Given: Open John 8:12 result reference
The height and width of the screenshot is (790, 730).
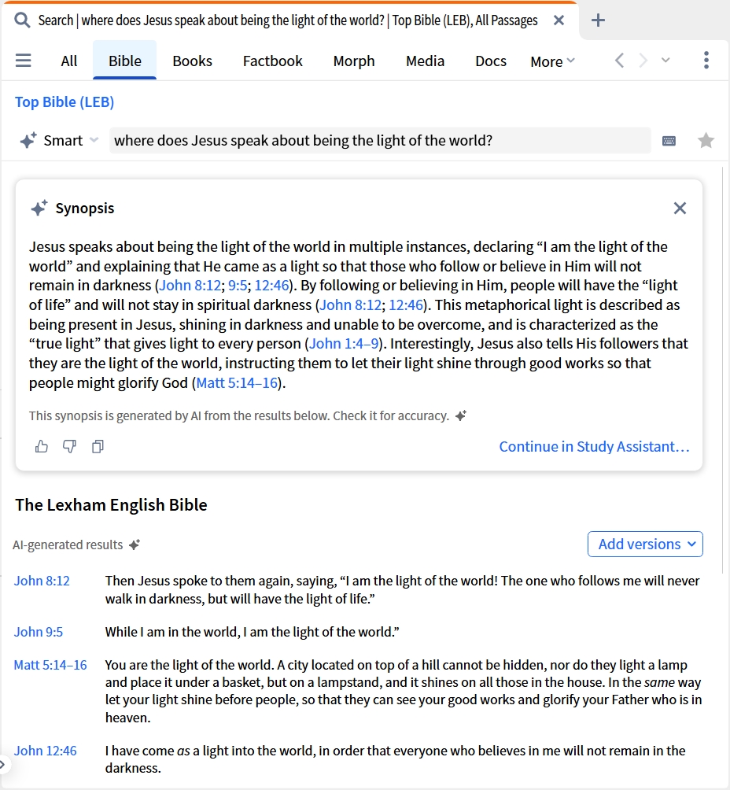Looking at the screenshot, I should [x=42, y=581].
